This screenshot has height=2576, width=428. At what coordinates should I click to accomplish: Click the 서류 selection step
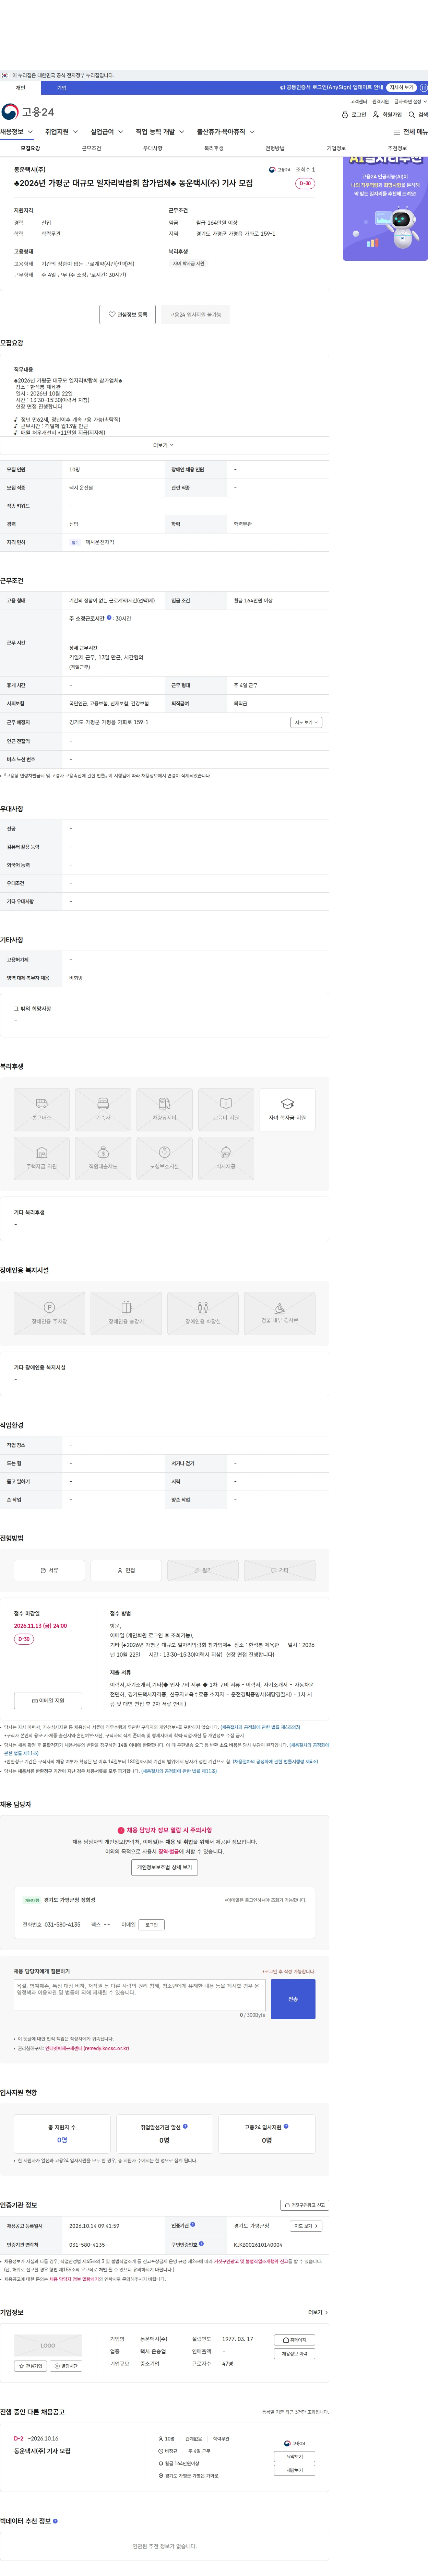pyautogui.click(x=49, y=1570)
